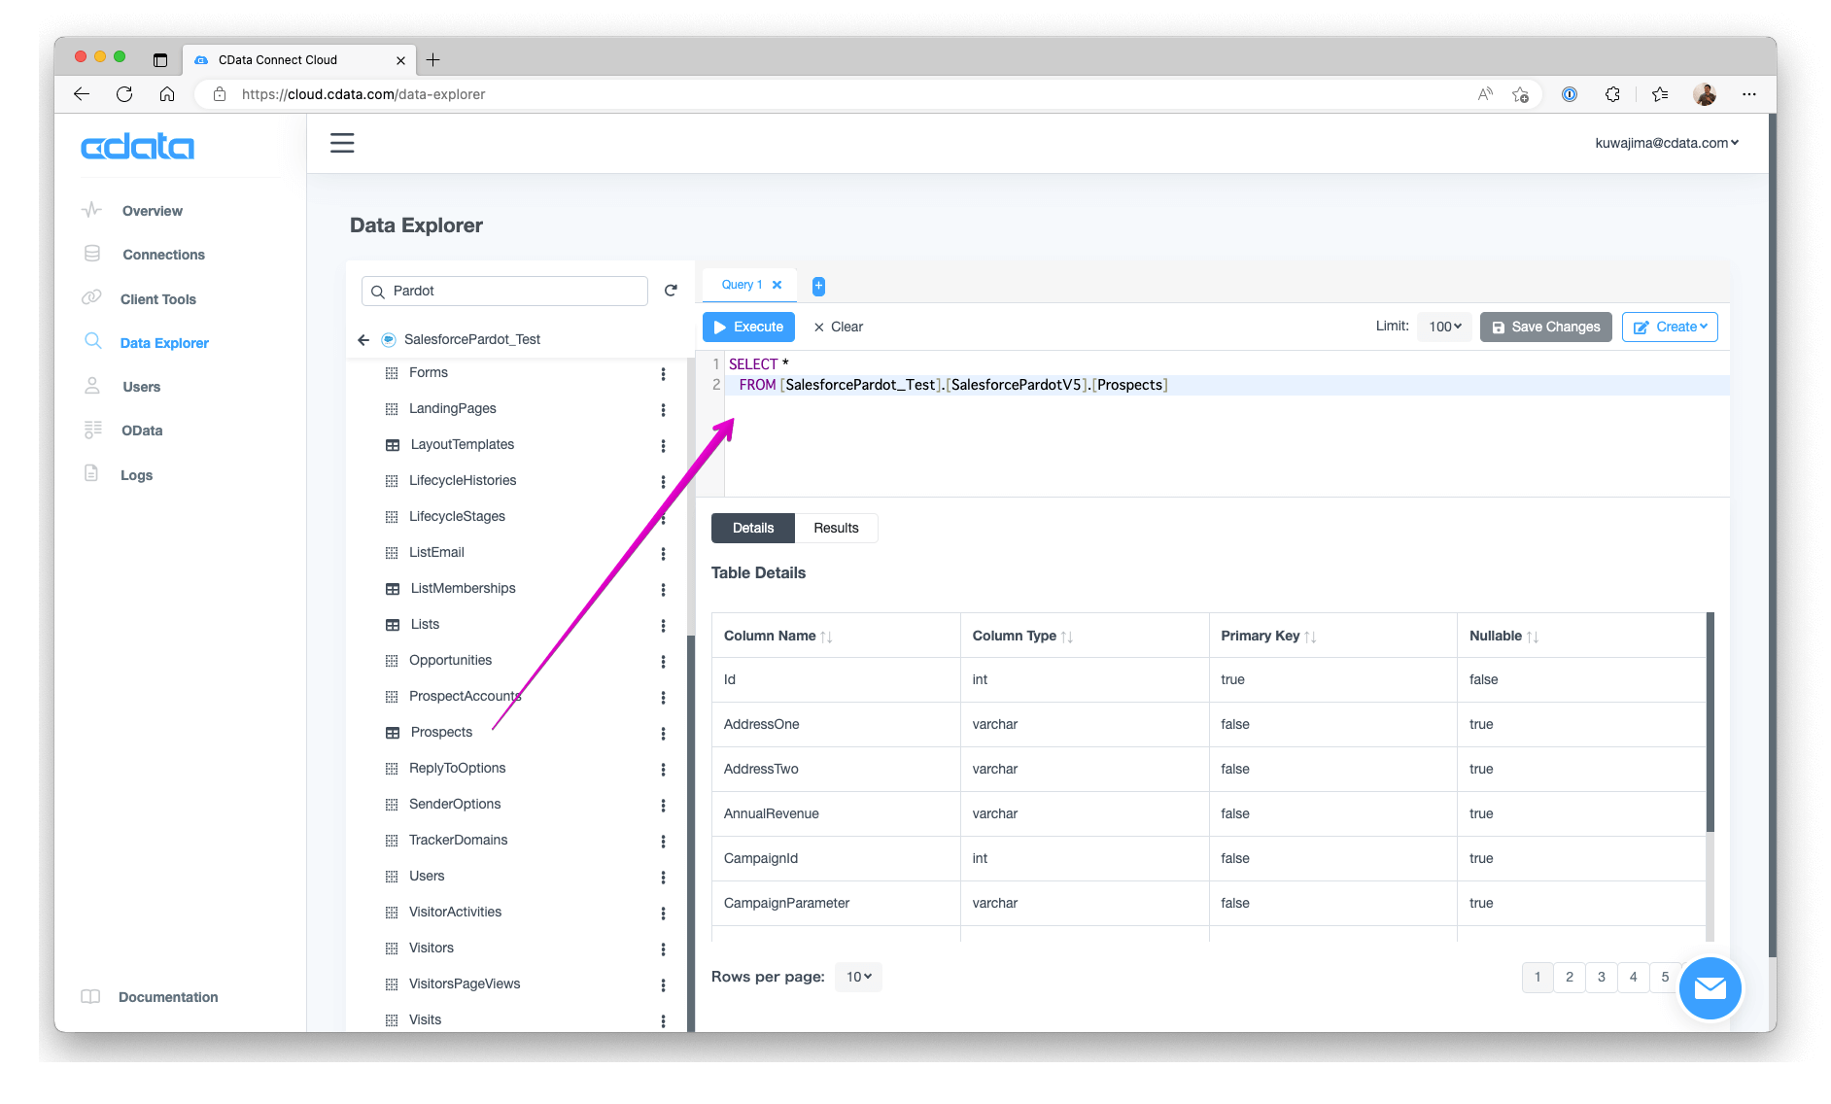
Task: Open browser home page
Action: [x=167, y=94]
